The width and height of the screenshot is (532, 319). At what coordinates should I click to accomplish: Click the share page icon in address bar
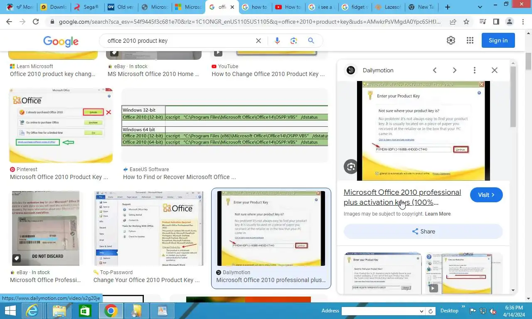pos(453,22)
